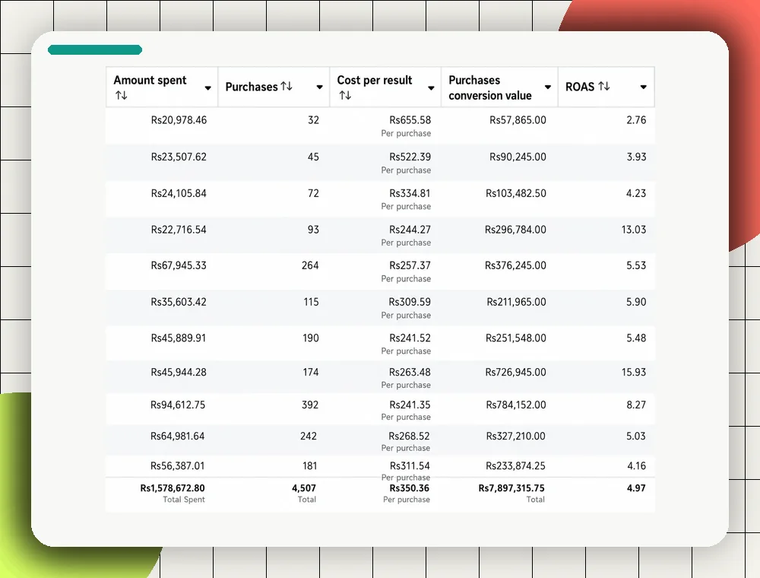This screenshot has width=760, height=578.
Task: Click conversion value Rs211,965.00
Action: 516,302
